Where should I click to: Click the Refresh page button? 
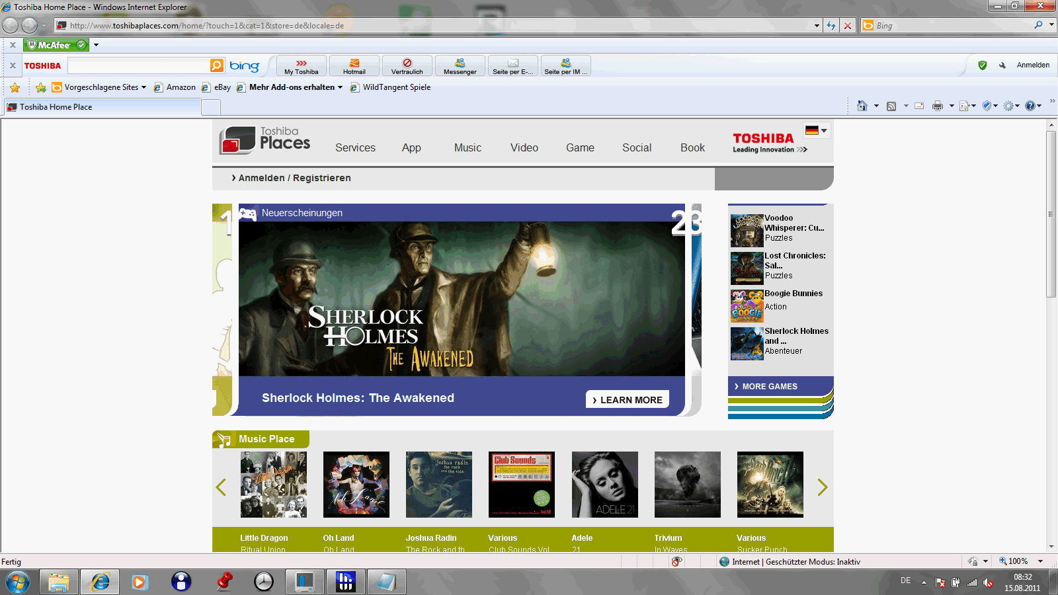click(831, 26)
